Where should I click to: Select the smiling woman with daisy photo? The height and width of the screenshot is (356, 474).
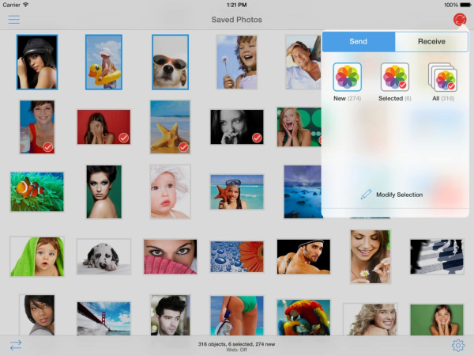[370, 256]
